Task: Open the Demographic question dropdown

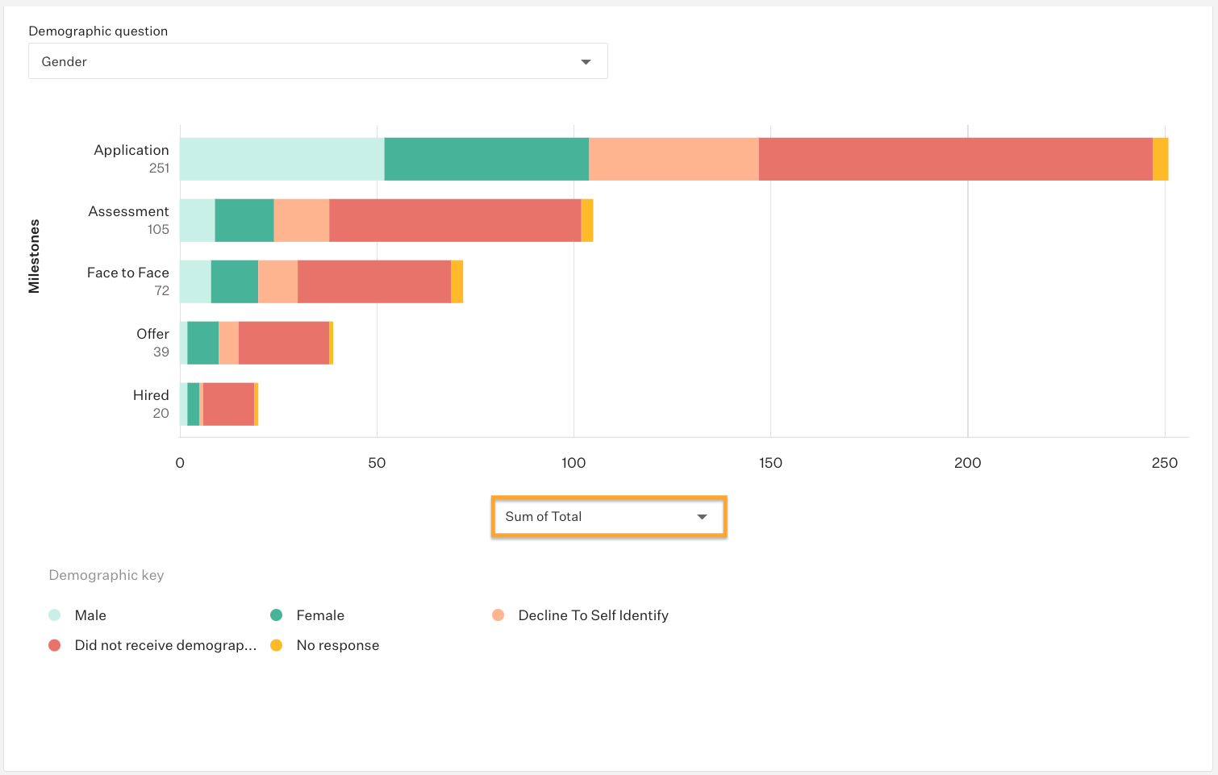Action: 318,60
